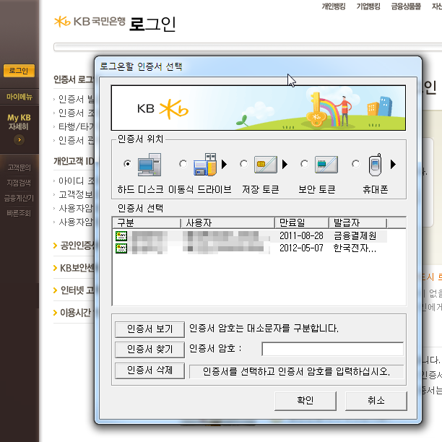
Task: Click the KB국민은행 logo on page header
Action: (x=90, y=22)
